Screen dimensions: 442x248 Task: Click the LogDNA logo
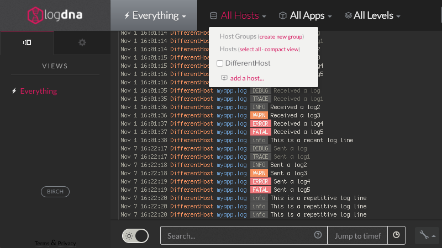tap(55, 15)
